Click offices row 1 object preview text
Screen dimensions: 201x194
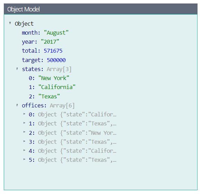(x=77, y=124)
